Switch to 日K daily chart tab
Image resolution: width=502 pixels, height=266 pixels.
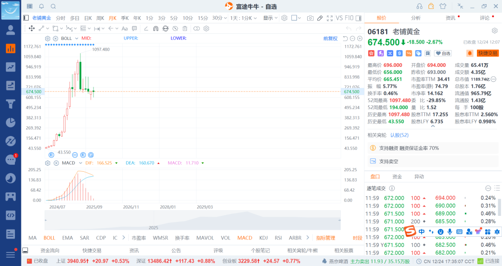[x=88, y=18]
